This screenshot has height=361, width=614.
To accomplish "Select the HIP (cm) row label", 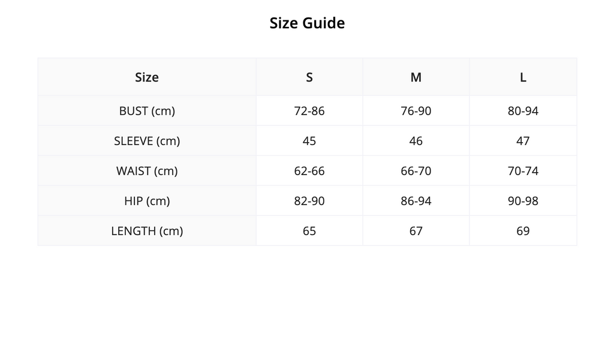I will [x=147, y=201].
